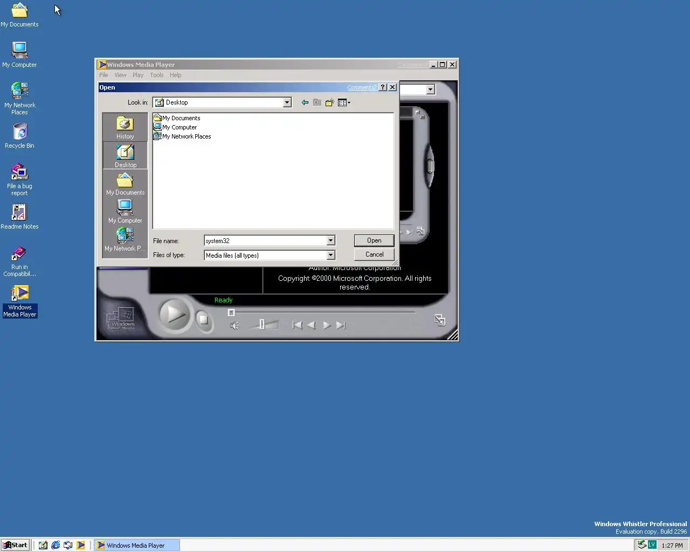690x552 pixels.
Task: Click the Windows Media logo in player
Action: tap(122, 319)
